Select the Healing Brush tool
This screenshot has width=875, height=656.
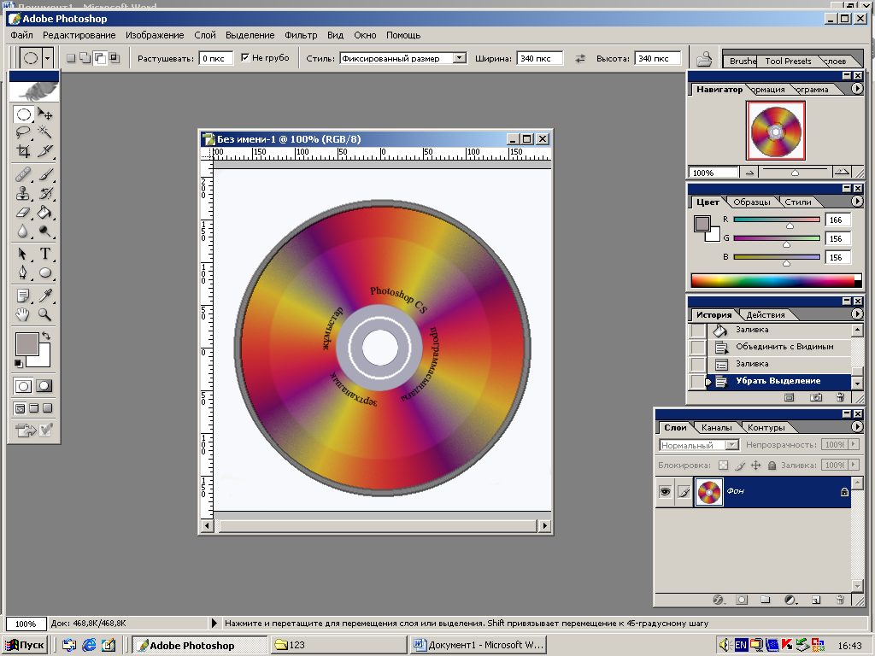pyautogui.click(x=23, y=174)
